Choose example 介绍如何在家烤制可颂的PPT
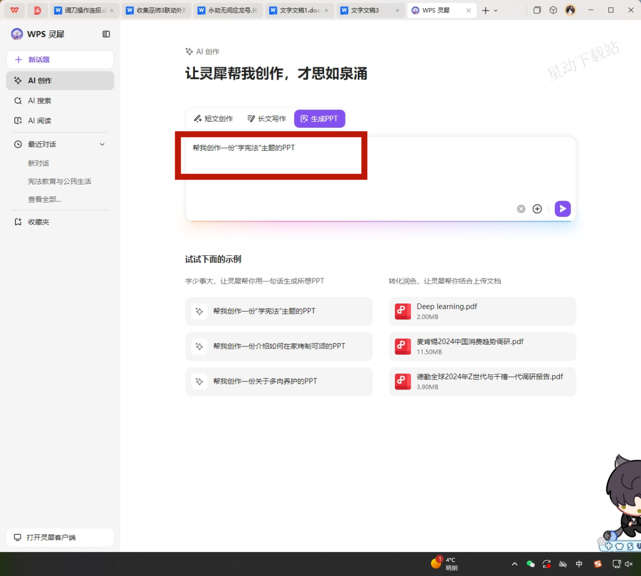Image resolution: width=641 pixels, height=576 pixels. tap(279, 346)
